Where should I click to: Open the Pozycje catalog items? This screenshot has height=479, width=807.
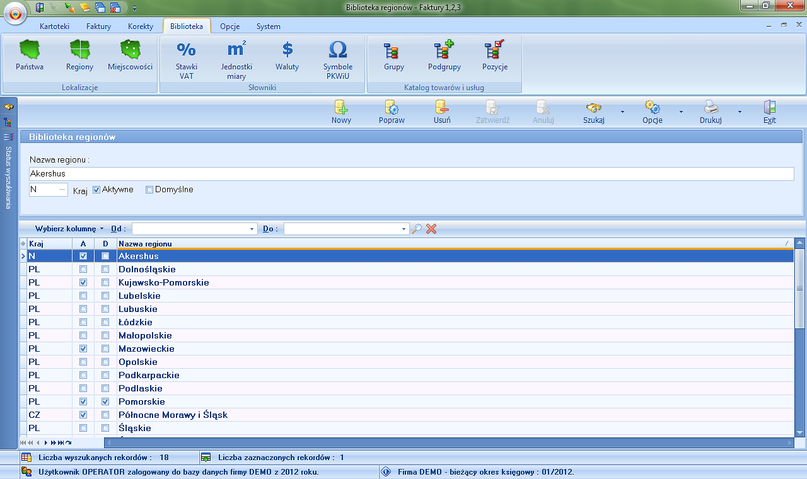click(495, 55)
